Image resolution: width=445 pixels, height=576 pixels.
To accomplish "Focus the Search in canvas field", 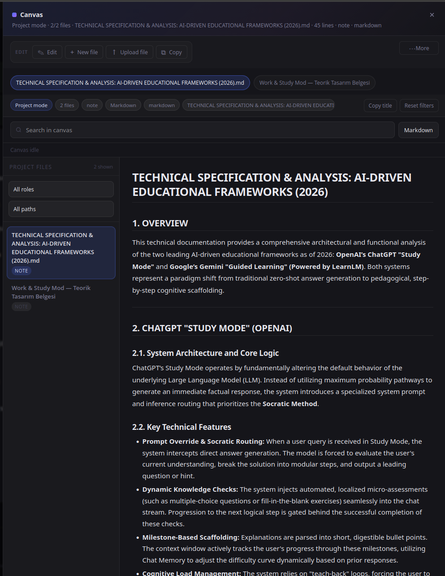I will (x=203, y=130).
